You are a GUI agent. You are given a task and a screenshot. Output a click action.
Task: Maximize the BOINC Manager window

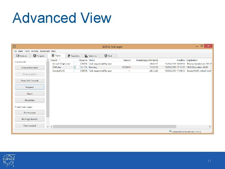pos(202,46)
